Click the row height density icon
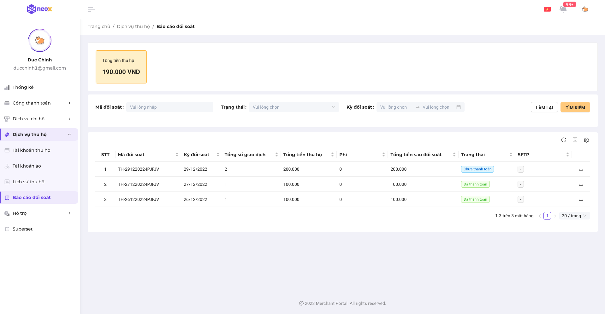The width and height of the screenshot is (605, 314). [575, 140]
